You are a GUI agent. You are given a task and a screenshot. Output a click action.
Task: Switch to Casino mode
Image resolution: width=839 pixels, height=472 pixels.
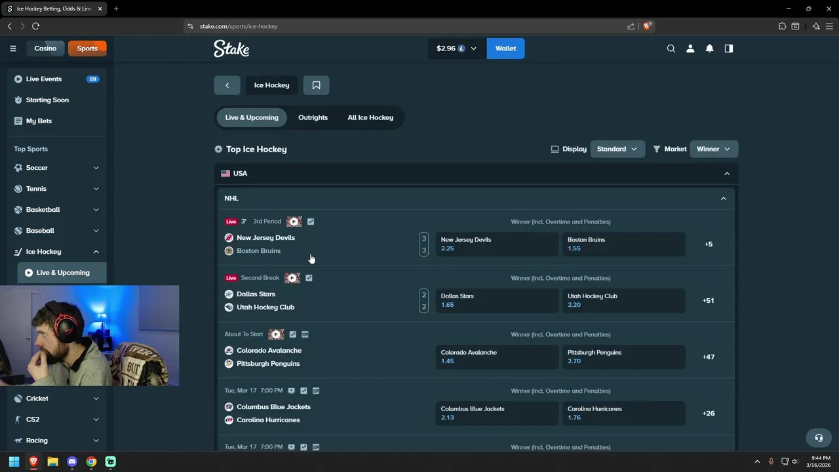pos(45,49)
